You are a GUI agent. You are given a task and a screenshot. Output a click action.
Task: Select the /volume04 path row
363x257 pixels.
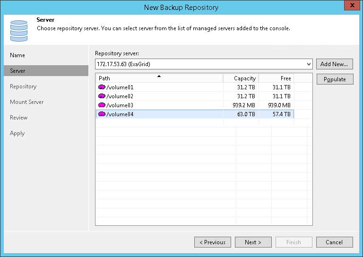[195, 114]
